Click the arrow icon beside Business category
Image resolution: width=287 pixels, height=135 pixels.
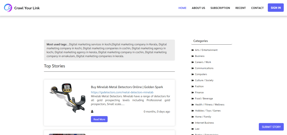click(192, 56)
